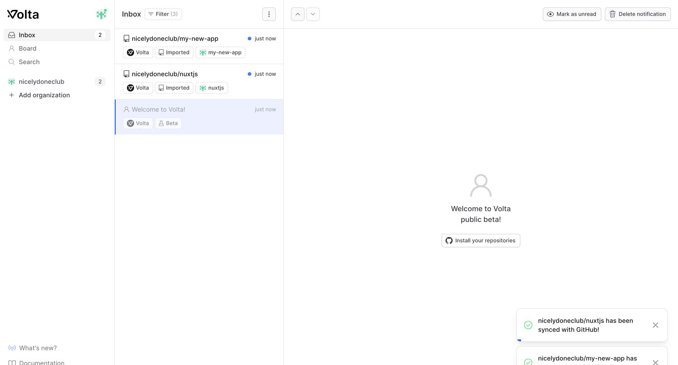Open Inbox in the sidebar
The width and height of the screenshot is (678, 365).
57,35
